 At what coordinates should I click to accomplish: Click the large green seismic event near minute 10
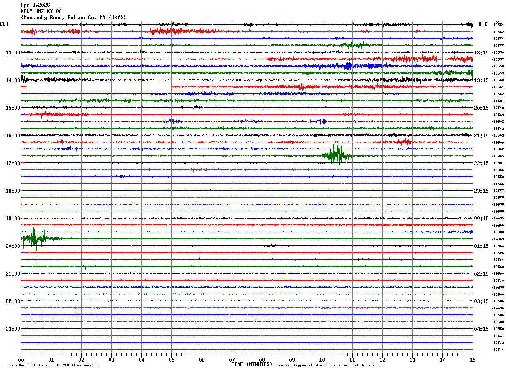tap(337, 154)
